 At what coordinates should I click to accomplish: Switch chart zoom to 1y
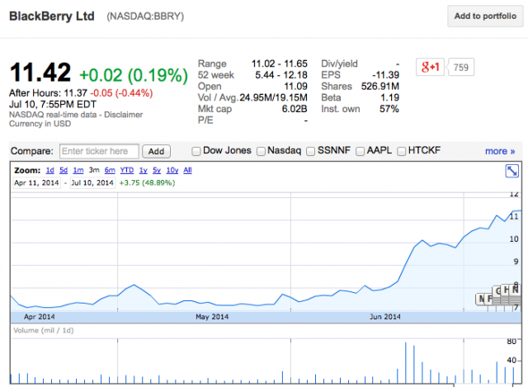[x=143, y=170]
